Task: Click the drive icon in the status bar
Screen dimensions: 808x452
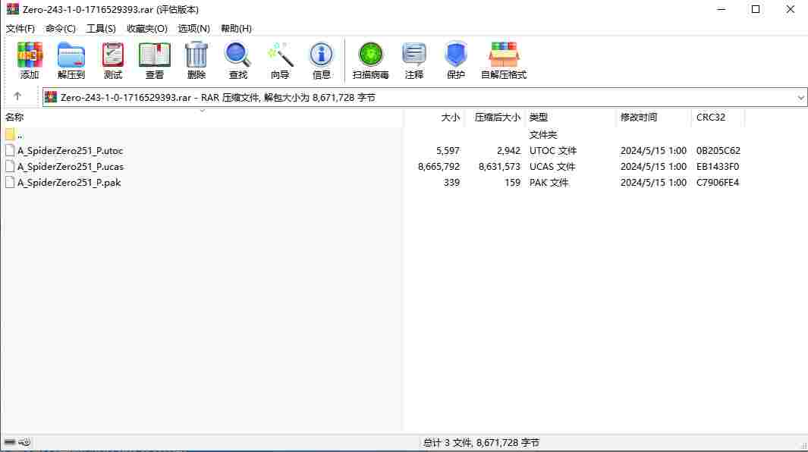Action: (x=10, y=442)
